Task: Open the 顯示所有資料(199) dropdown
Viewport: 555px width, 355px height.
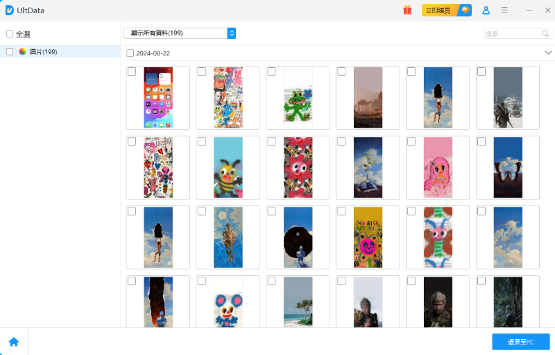Action: pos(180,33)
